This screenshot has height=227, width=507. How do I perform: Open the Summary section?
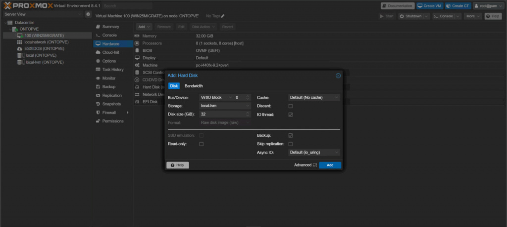click(x=113, y=27)
